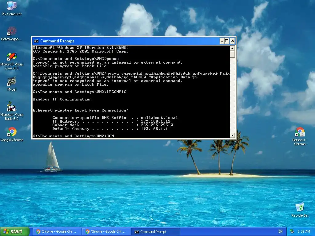Click the Command Prompt window title text
Screen dimensions: 315x236
57,41
